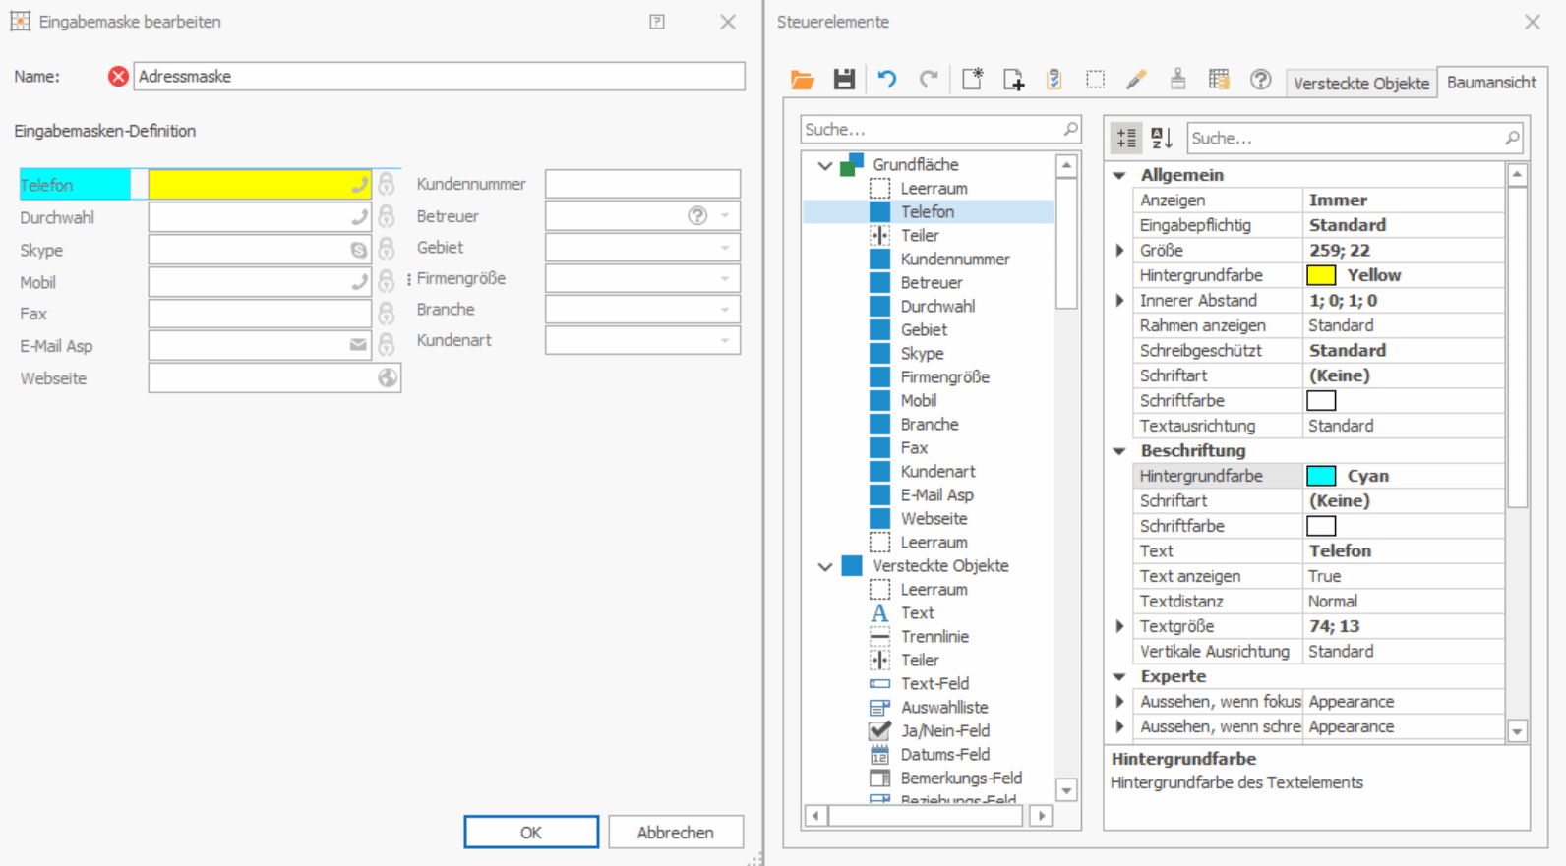The height and width of the screenshot is (866, 1566).
Task: Select Kundennummer in the tree
Action: click(954, 260)
